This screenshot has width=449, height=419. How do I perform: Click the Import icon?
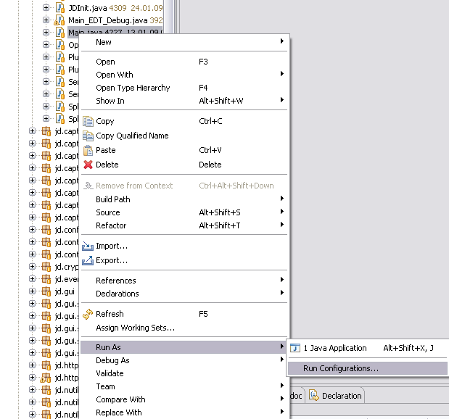tap(88, 246)
